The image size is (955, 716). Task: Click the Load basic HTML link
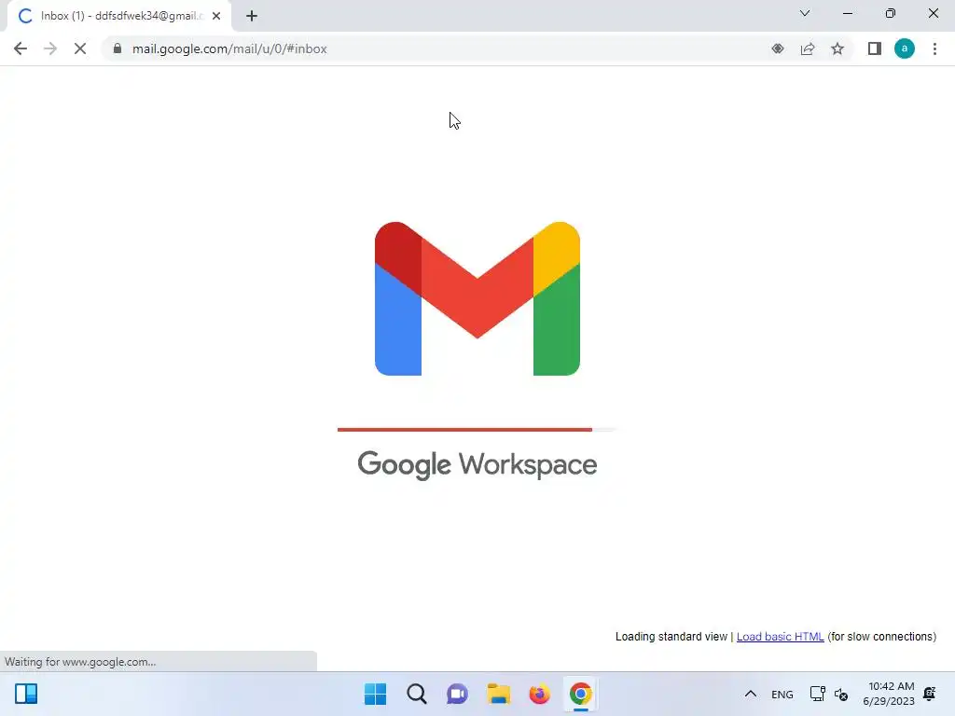781,636
